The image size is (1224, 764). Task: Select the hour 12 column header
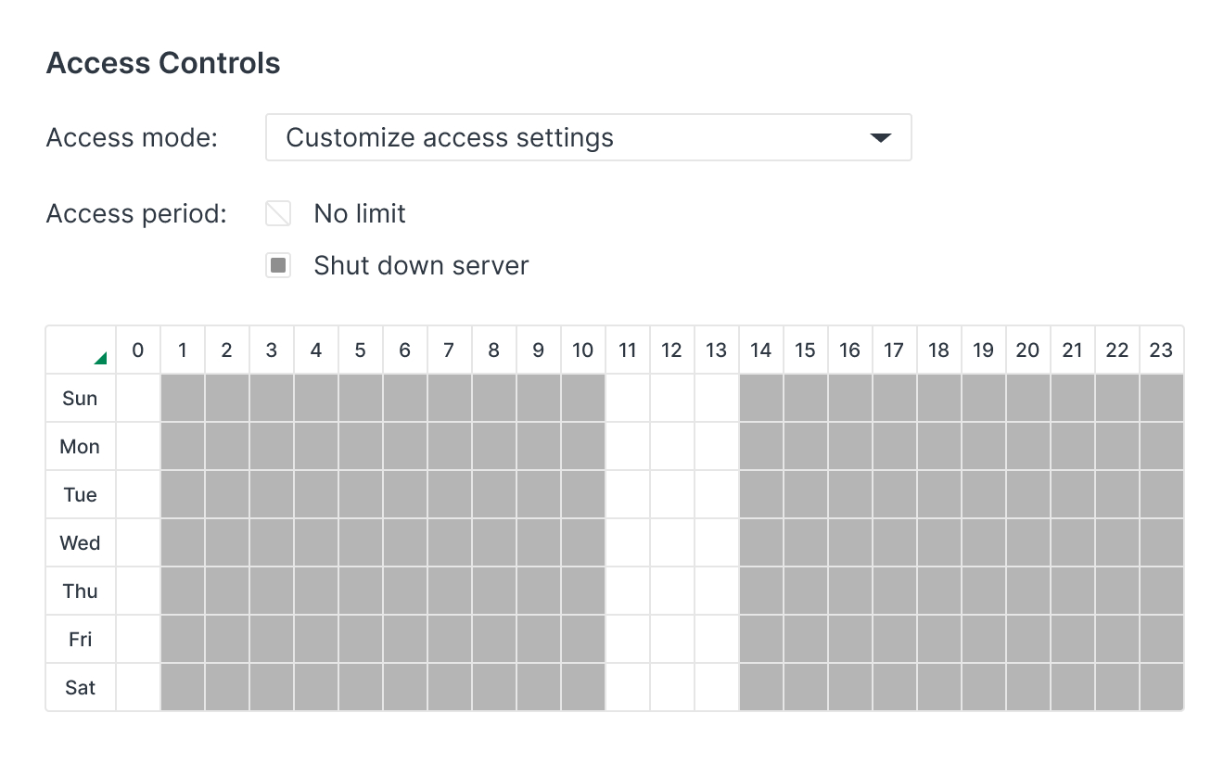(x=672, y=350)
